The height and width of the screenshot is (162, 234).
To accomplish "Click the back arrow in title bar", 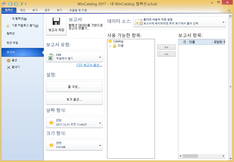I will (11, 4).
